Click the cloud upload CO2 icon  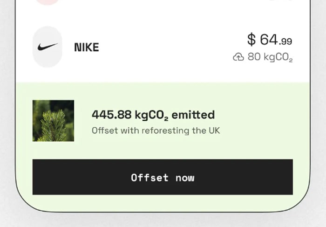(x=238, y=57)
